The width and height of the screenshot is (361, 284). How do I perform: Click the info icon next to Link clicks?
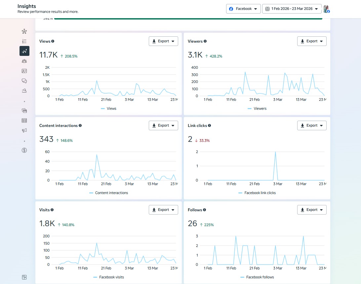210,126
